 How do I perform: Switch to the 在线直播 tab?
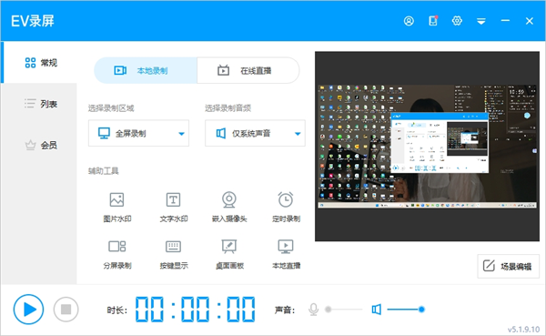[248, 71]
